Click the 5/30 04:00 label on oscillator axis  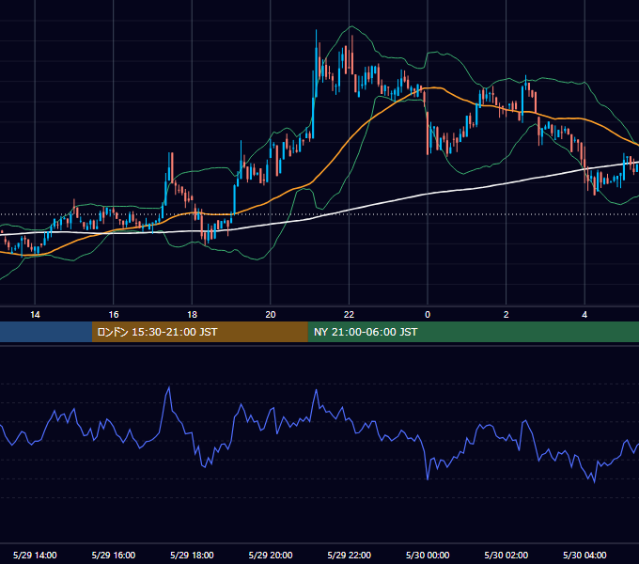(584, 555)
